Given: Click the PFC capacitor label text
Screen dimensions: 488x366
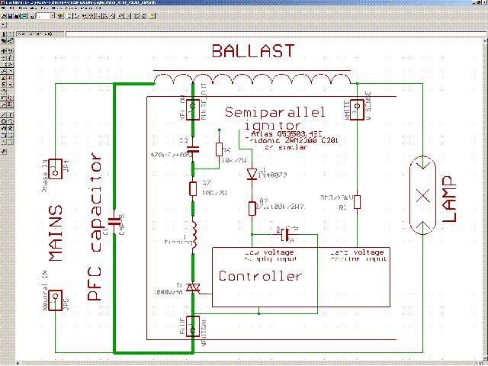Looking at the screenshot, I should [95, 226].
